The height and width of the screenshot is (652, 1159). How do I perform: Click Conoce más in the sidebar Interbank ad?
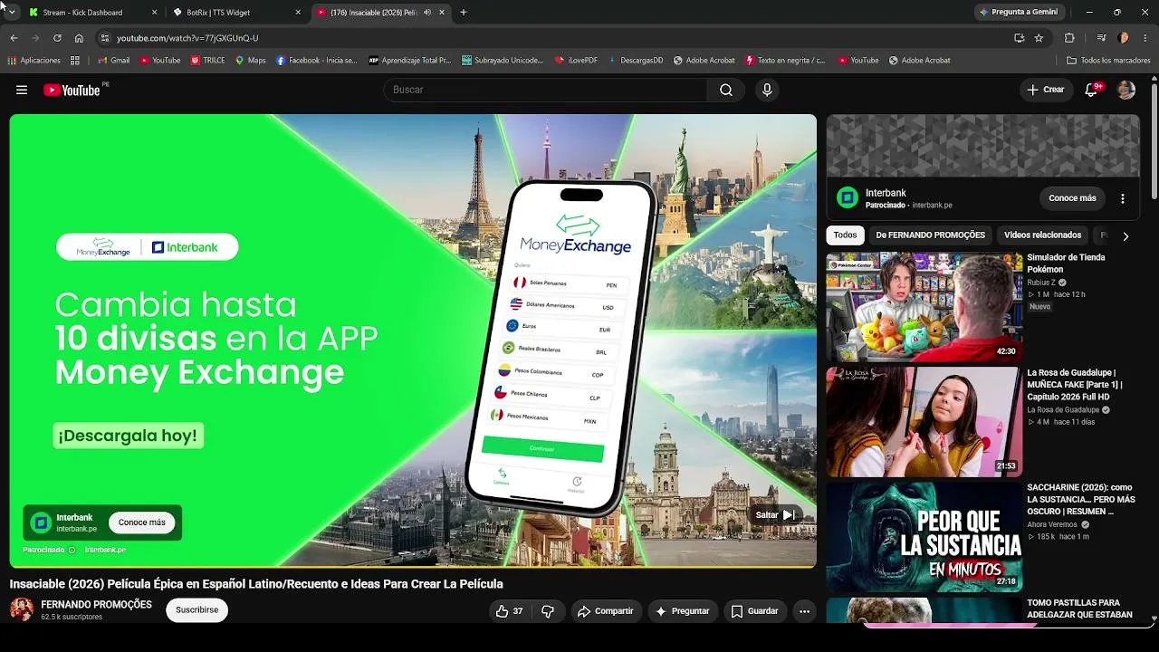[x=1072, y=198]
